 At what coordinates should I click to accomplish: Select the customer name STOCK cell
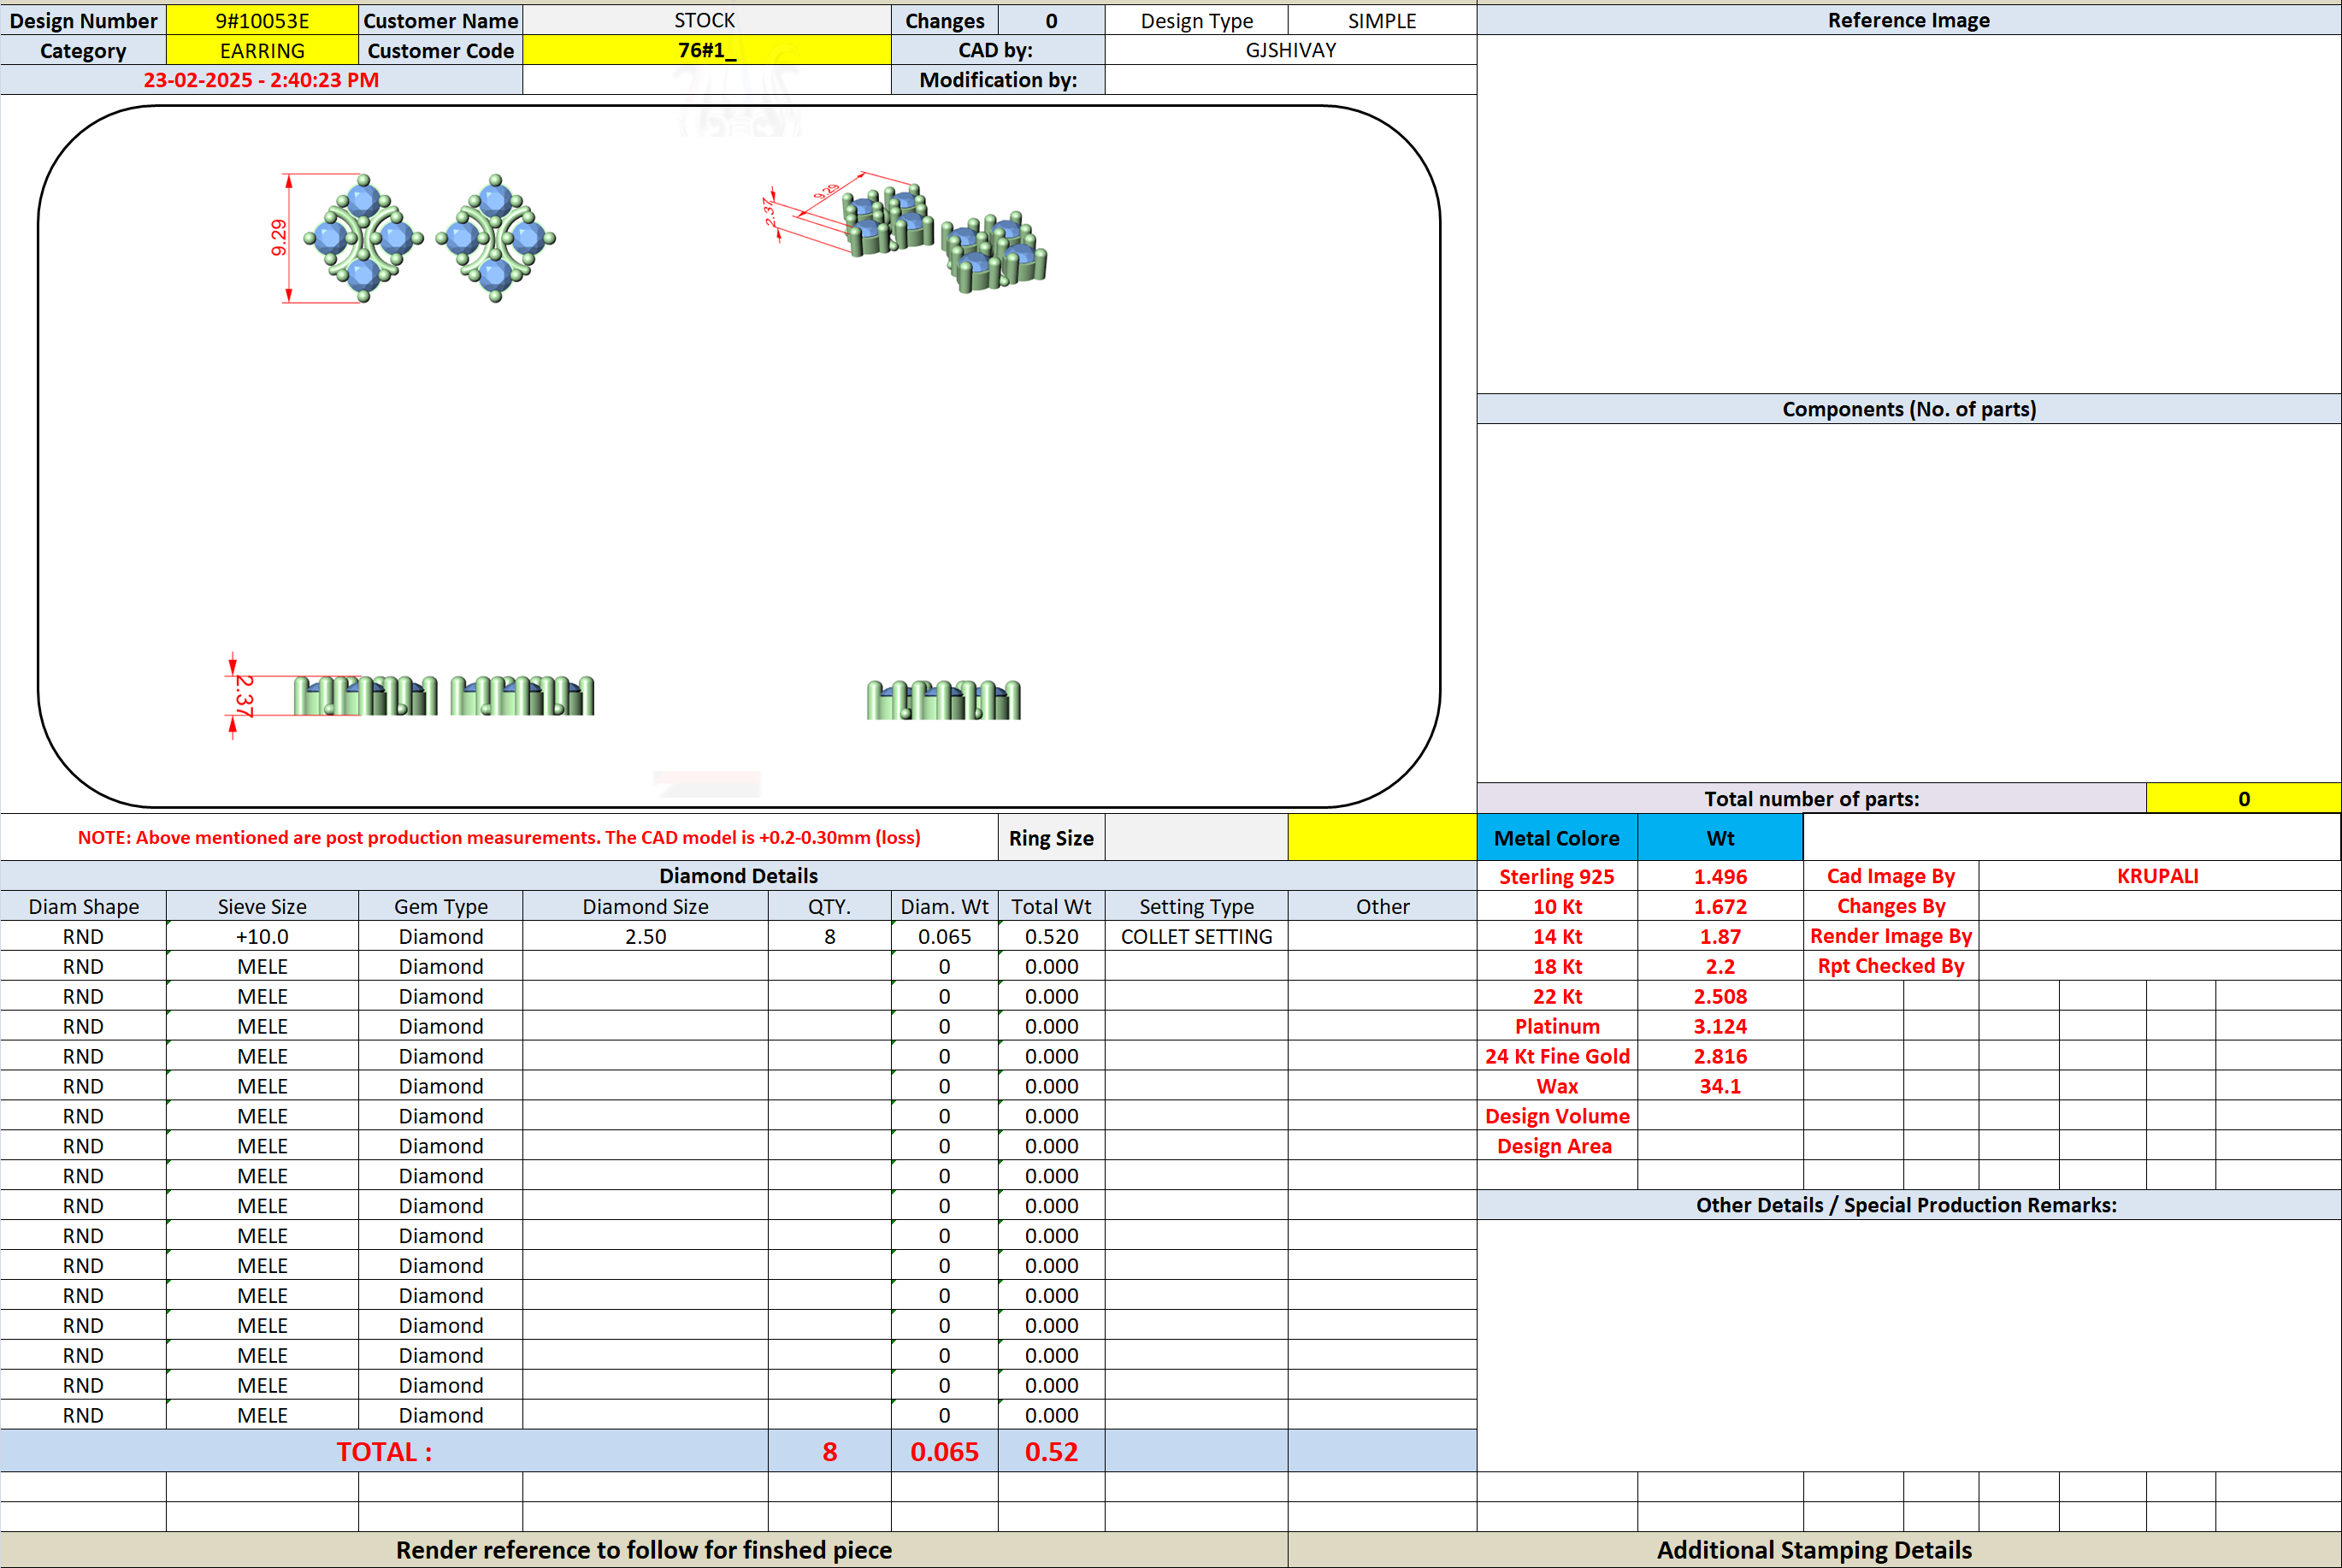(x=706, y=20)
